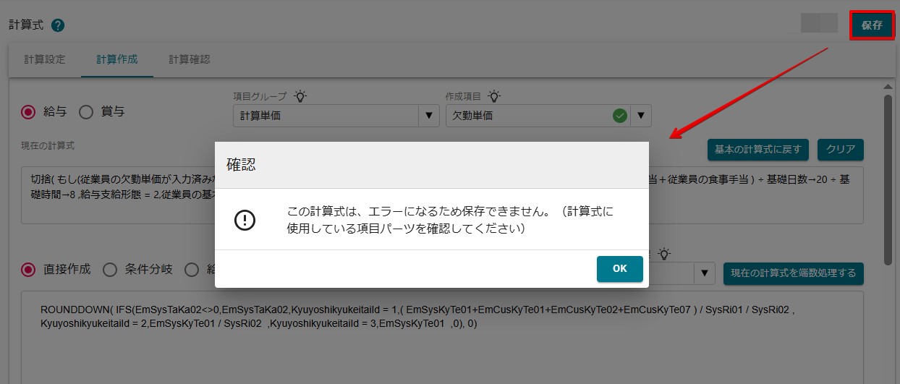Screen dimensions: 900x384
Task: Click 基本の計算式に戻す button
Action: [757, 150]
